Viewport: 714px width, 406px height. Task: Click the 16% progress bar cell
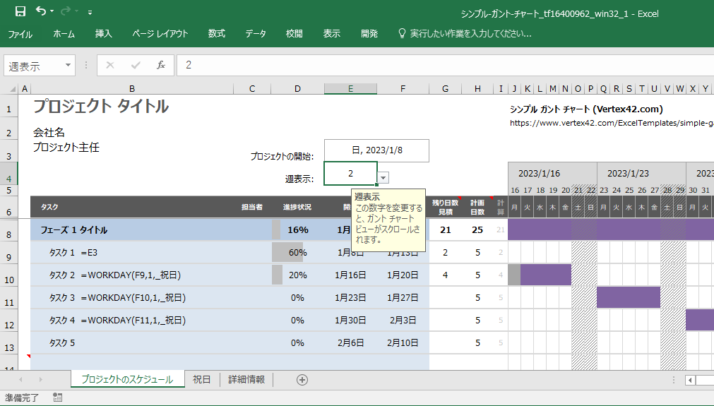click(x=297, y=230)
